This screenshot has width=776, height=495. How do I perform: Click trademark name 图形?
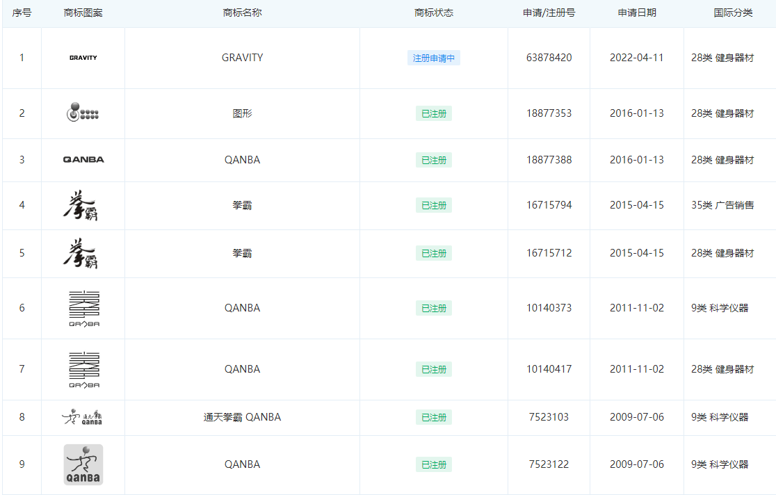(242, 113)
